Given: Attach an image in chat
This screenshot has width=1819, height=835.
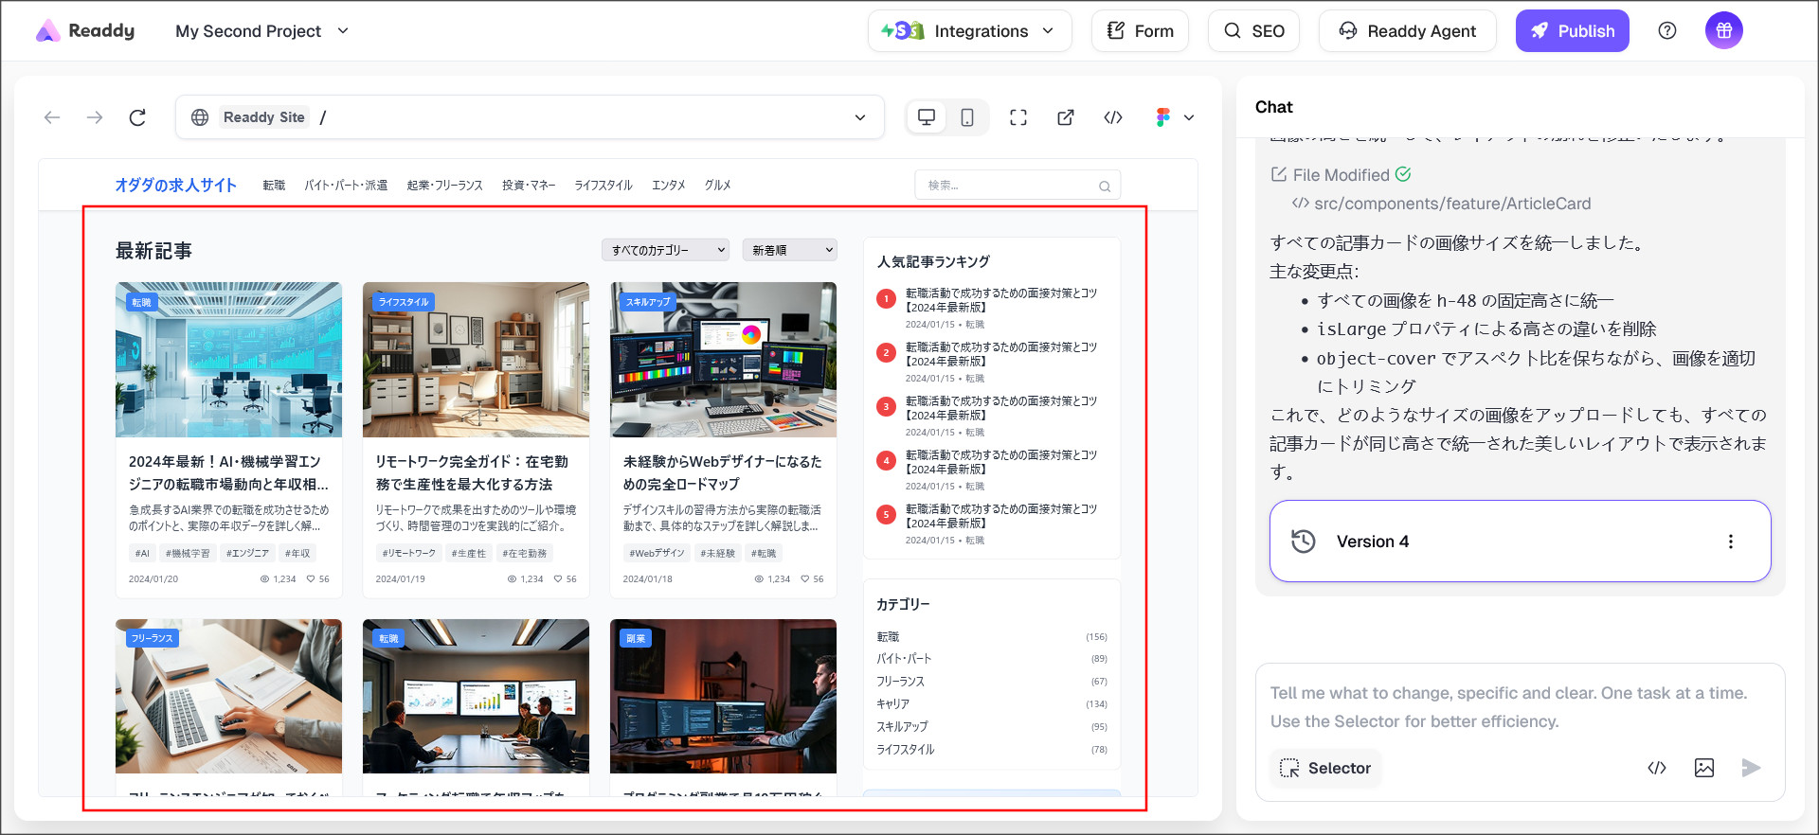Looking at the screenshot, I should (x=1703, y=768).
